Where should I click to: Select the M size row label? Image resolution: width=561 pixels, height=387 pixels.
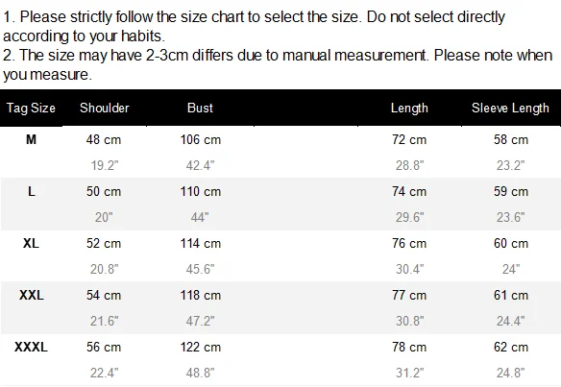(x=31, y=139)
